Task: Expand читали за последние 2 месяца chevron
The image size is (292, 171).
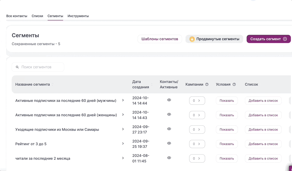Action: tap(123, 158)
